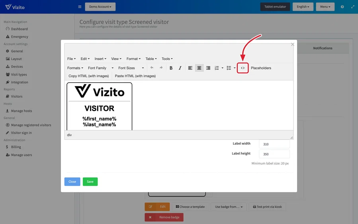
Task: Open the Demo Account dropdown
Action: pyautogui.click(x=100, y=7)
